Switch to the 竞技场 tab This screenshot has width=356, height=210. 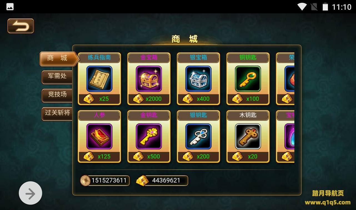click(x=57, y=95)
